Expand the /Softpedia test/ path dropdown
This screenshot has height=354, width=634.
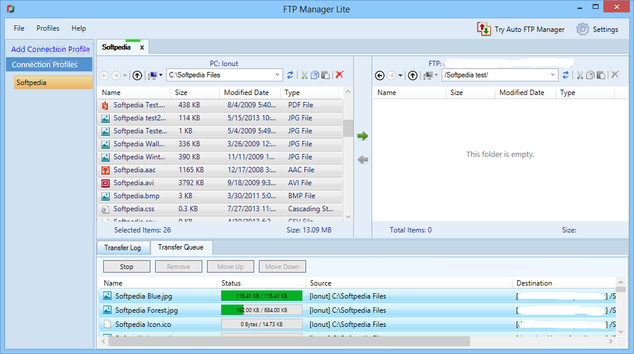coord(553,75)
